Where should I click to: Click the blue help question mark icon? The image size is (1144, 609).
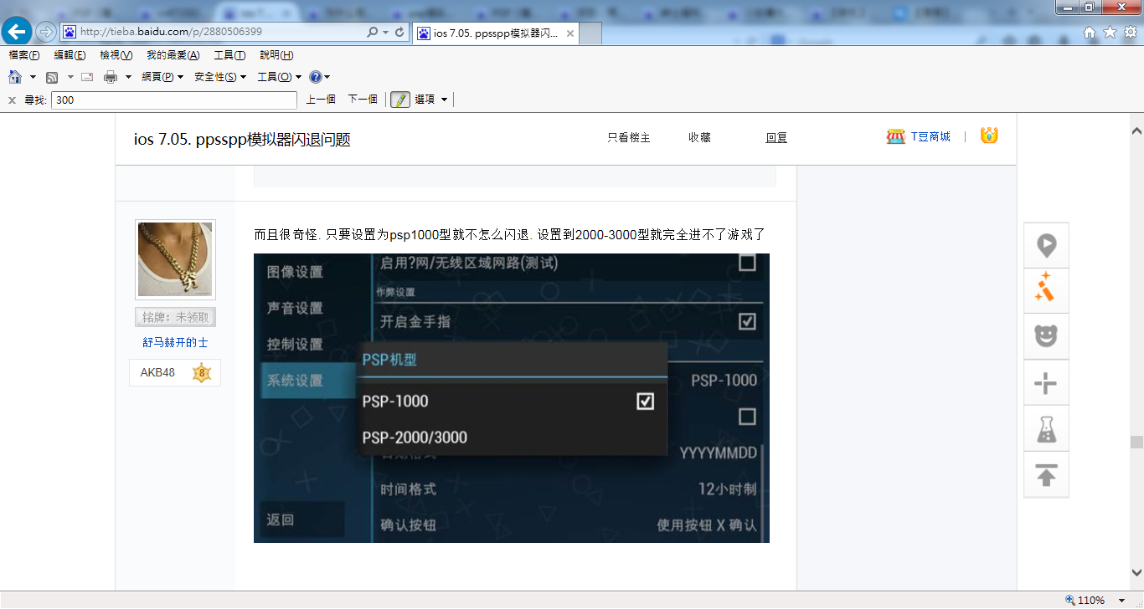pos(315,77)
